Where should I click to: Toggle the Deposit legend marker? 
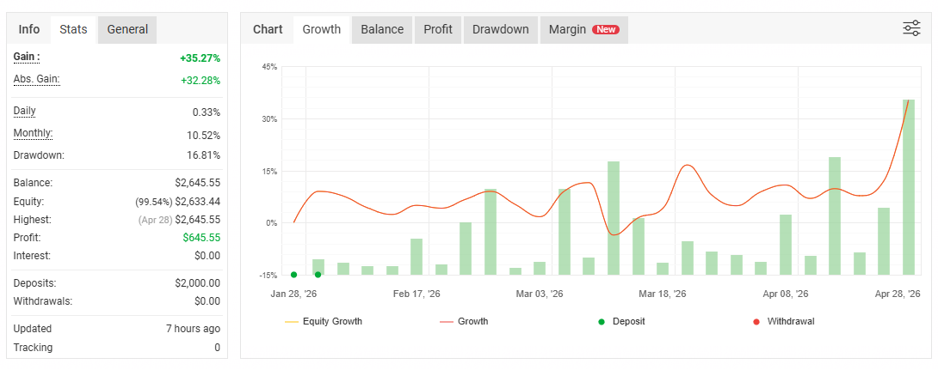(x=621, y=322)
